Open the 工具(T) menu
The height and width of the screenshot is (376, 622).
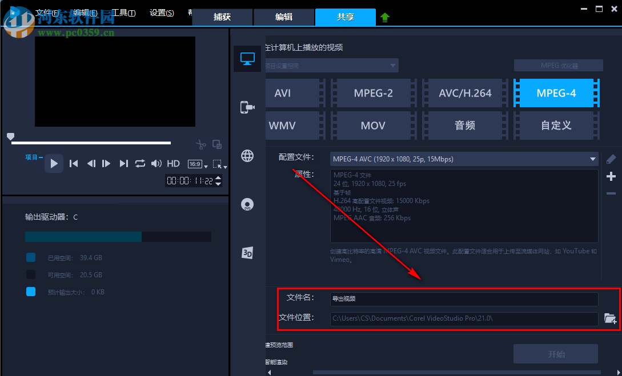[123, 13]
